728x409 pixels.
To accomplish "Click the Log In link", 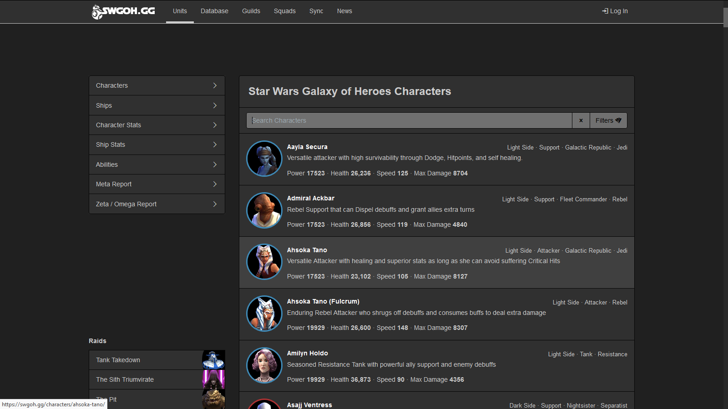I will [615, 11].
